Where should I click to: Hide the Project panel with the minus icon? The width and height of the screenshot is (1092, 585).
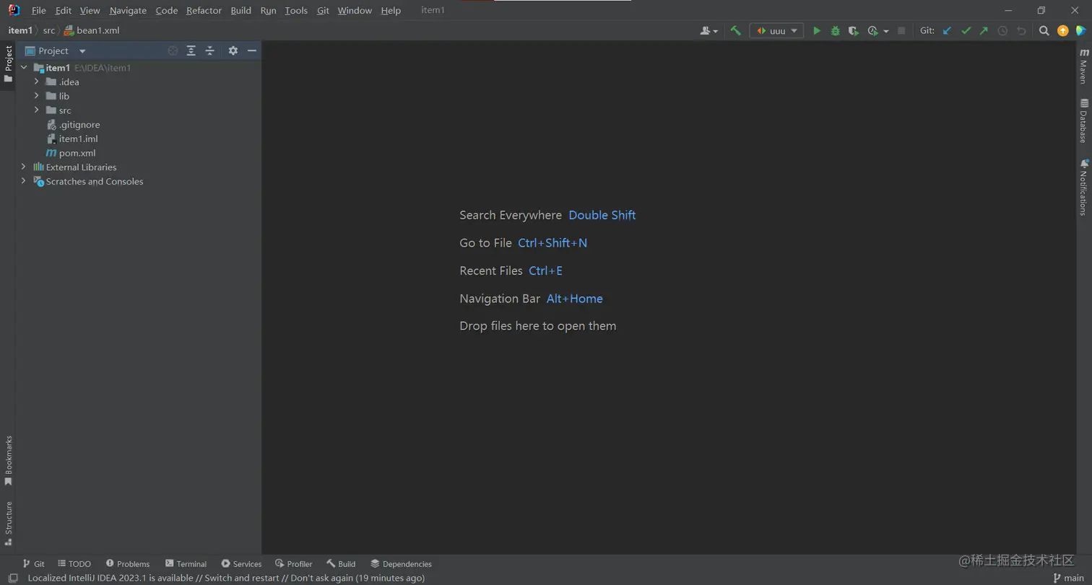pyautogui.click(x=252, y=50)
